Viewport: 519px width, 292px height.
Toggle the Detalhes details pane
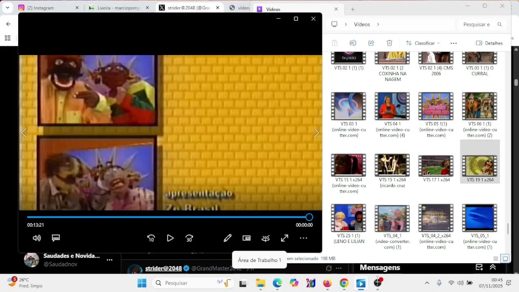(489, 43)
